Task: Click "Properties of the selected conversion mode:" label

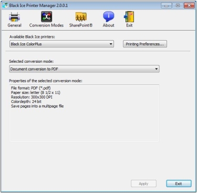Action: click(x=46, y=81)
